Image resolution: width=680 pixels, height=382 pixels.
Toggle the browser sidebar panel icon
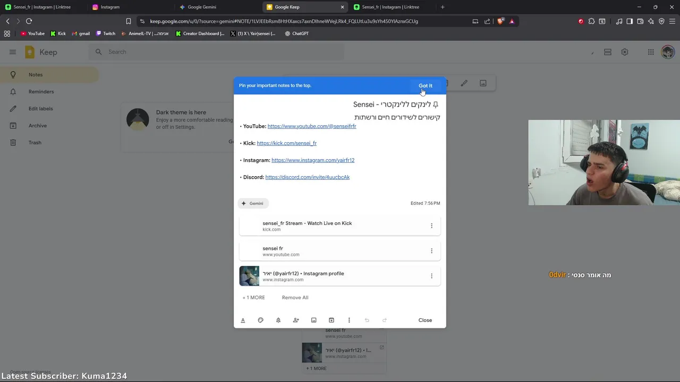[x=630, y=21]
